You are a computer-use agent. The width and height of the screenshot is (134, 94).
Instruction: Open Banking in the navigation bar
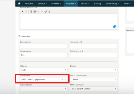coord(98,4)
